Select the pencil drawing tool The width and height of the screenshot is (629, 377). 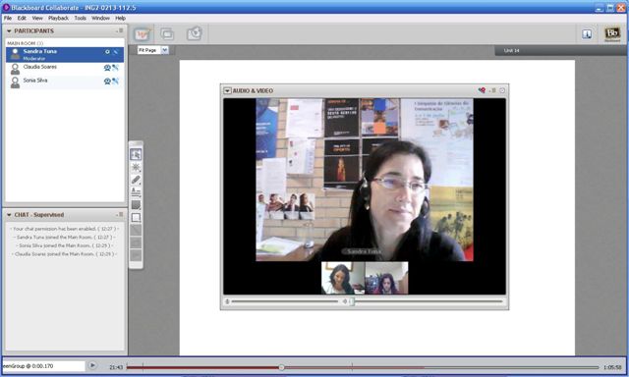pos(136,180)
